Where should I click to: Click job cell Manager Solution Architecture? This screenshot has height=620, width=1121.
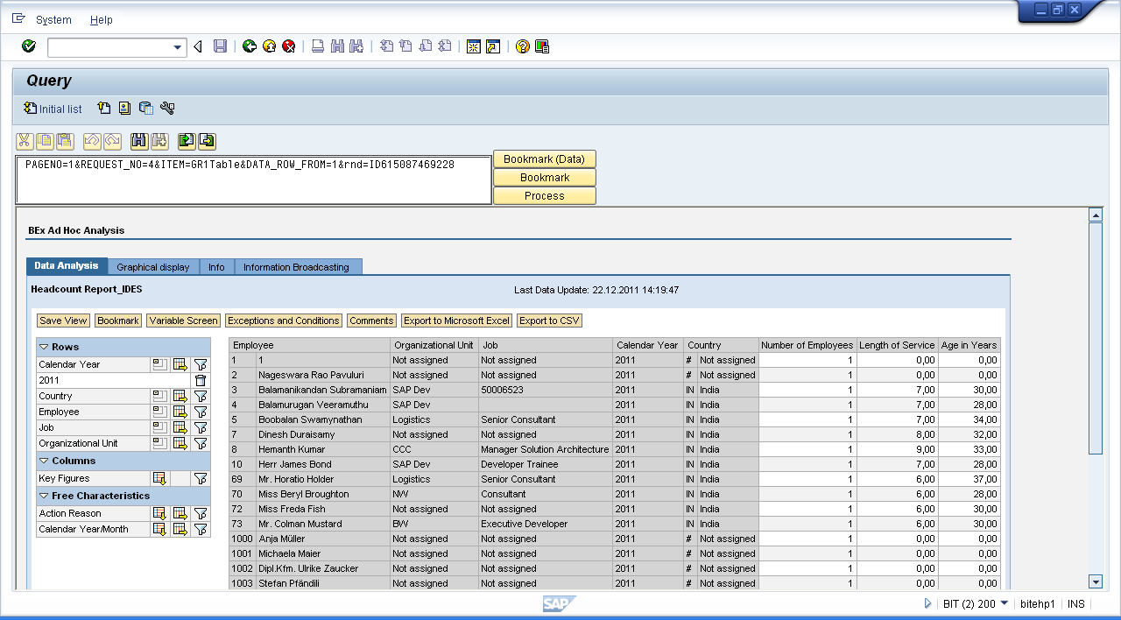coord(545,449)
